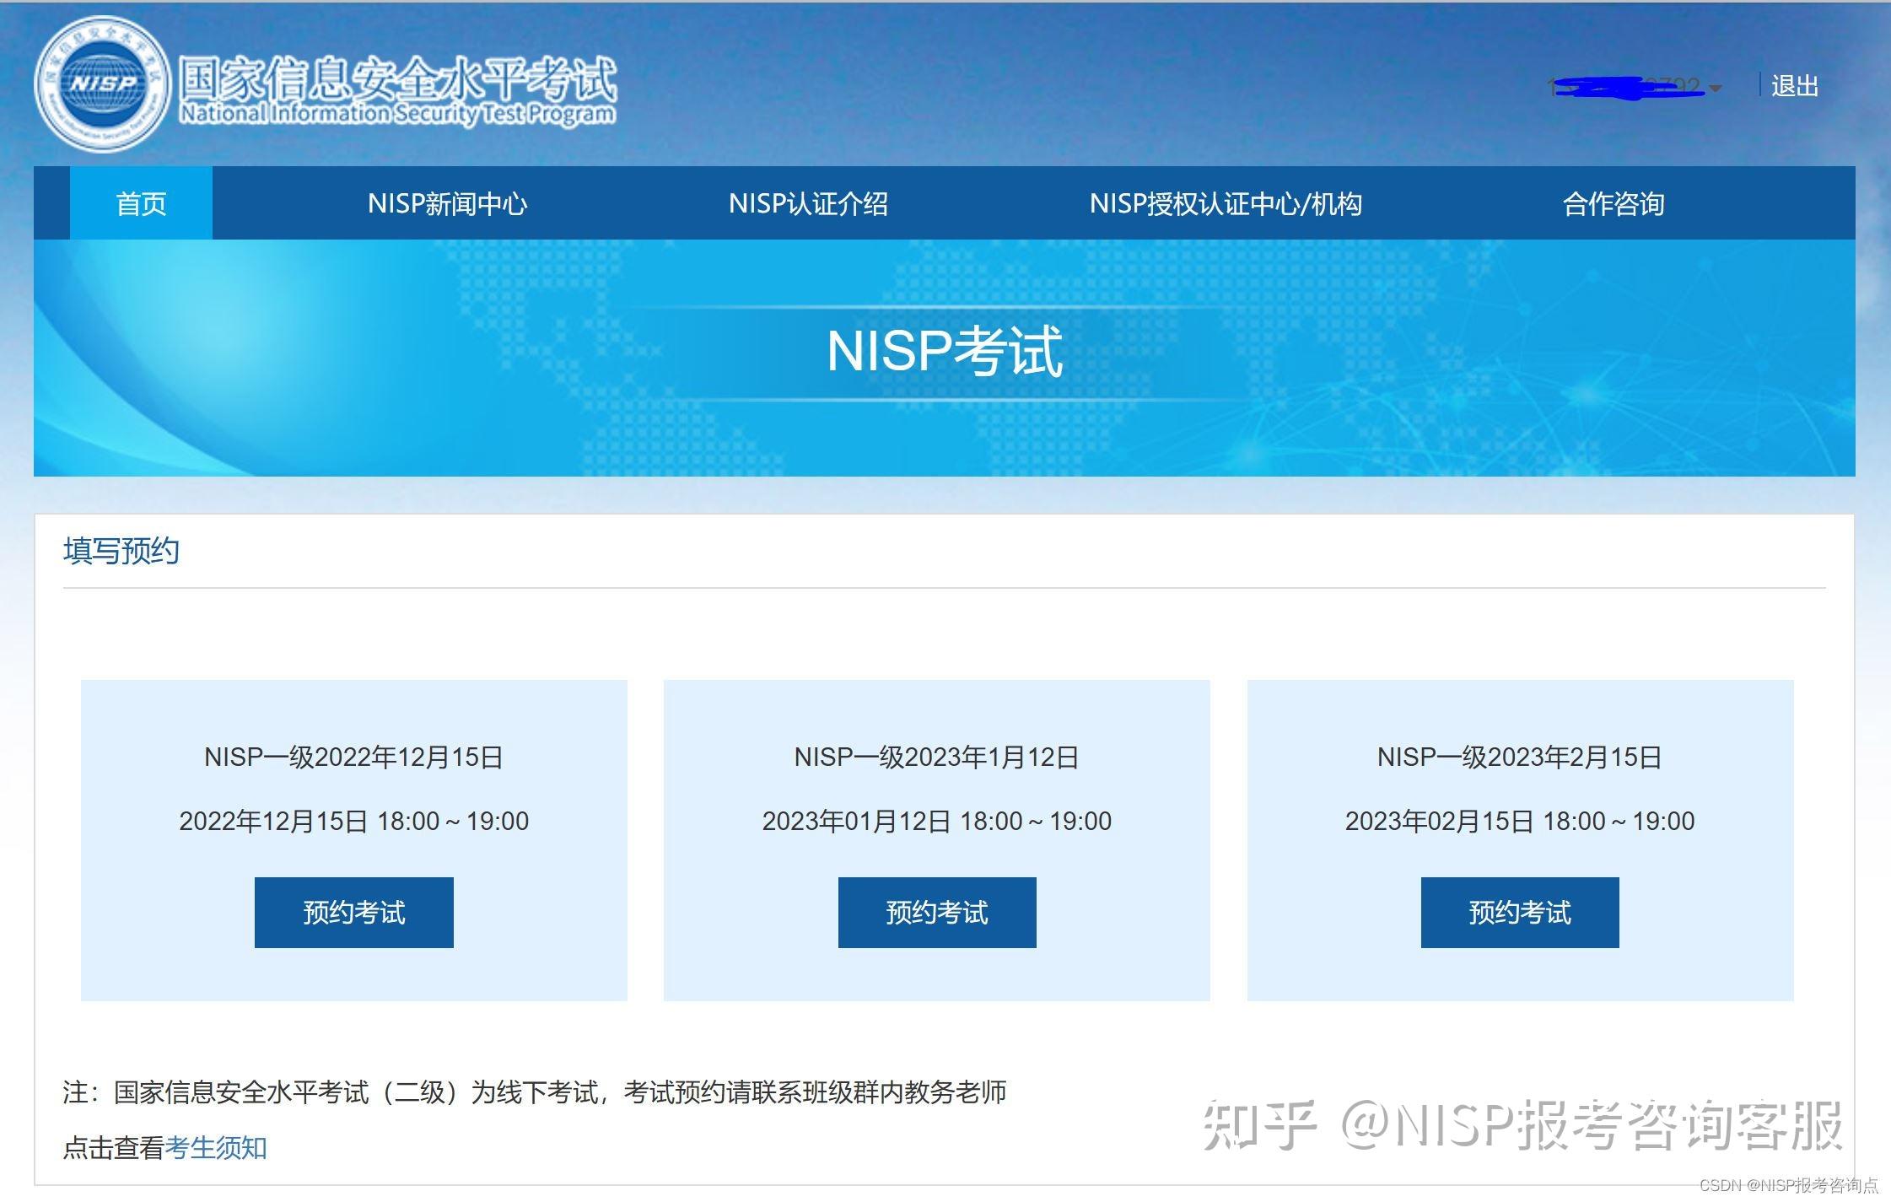Open NISP授权认证中心/机构 page
1891x1202 pixels.
coord(1227,202)
